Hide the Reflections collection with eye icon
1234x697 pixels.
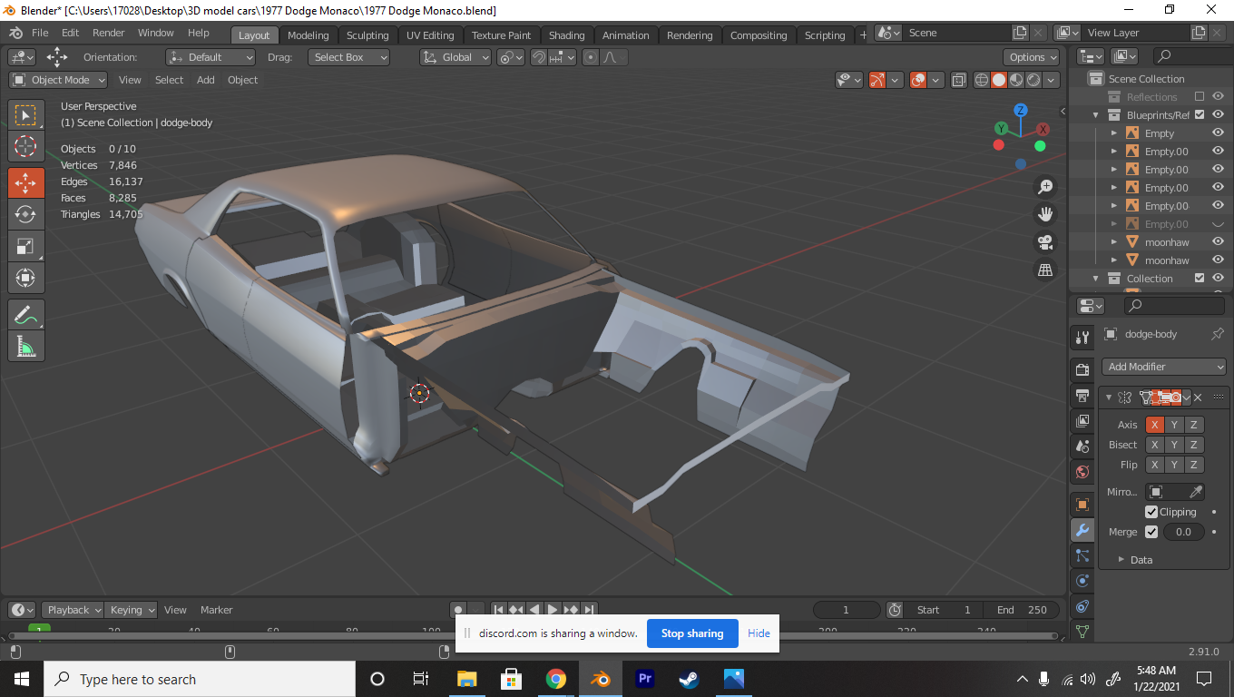(1219, 96)
